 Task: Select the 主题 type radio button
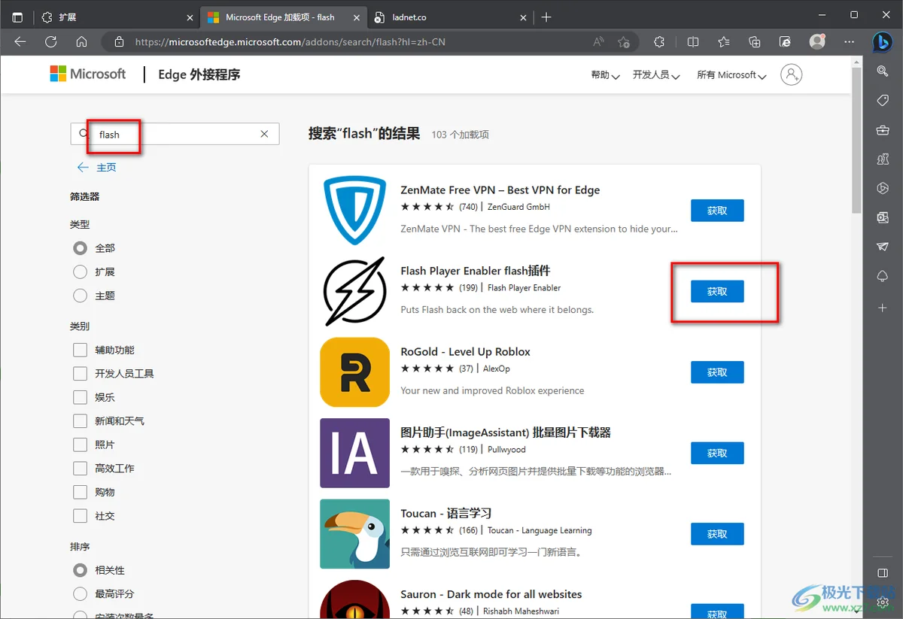(81, 296)
